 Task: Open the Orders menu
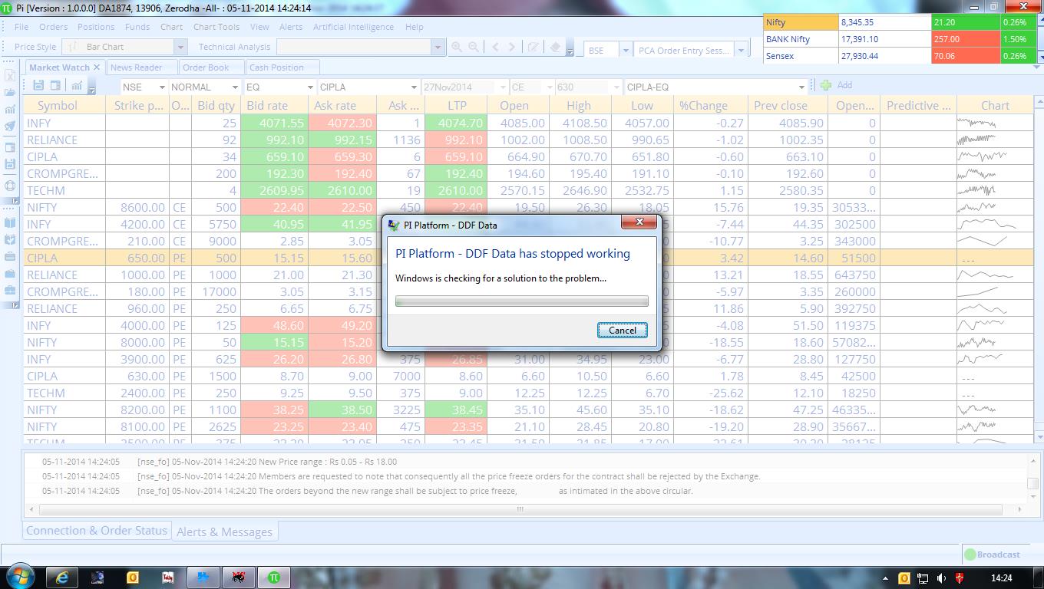[x=53, y=27]
